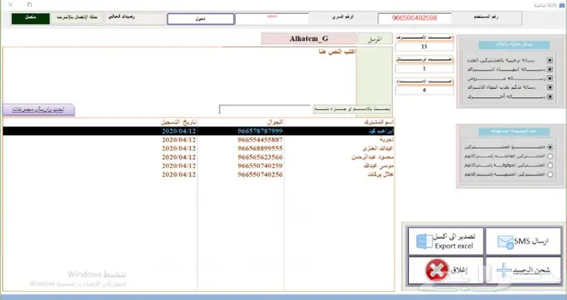Click mobile number 966565623566
The image size is (567, 300).
click(x=260, y=157)
